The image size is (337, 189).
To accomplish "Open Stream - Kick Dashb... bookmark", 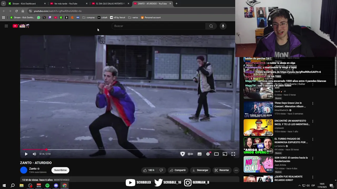I will tap(22, 18).
